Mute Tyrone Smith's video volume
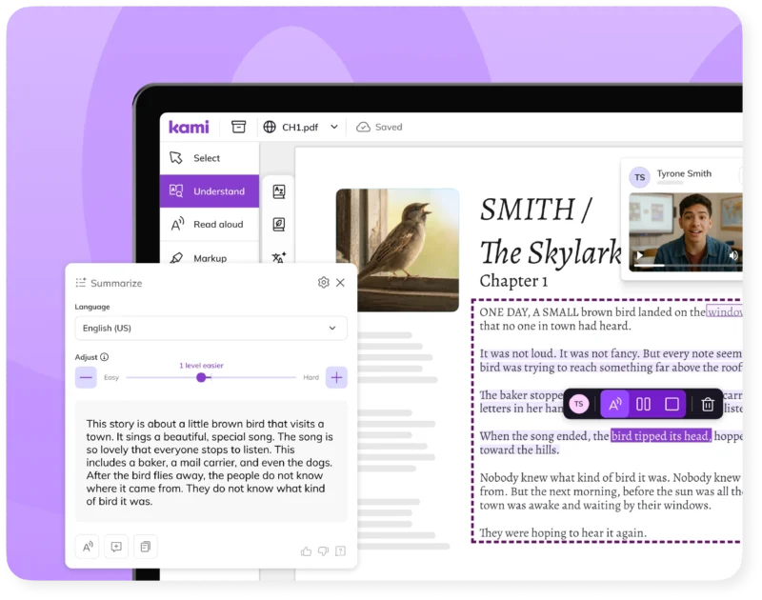762x600 pixels. (x=733, y=255)
